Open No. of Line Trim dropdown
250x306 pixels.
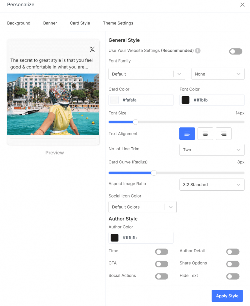coord(212,150)
